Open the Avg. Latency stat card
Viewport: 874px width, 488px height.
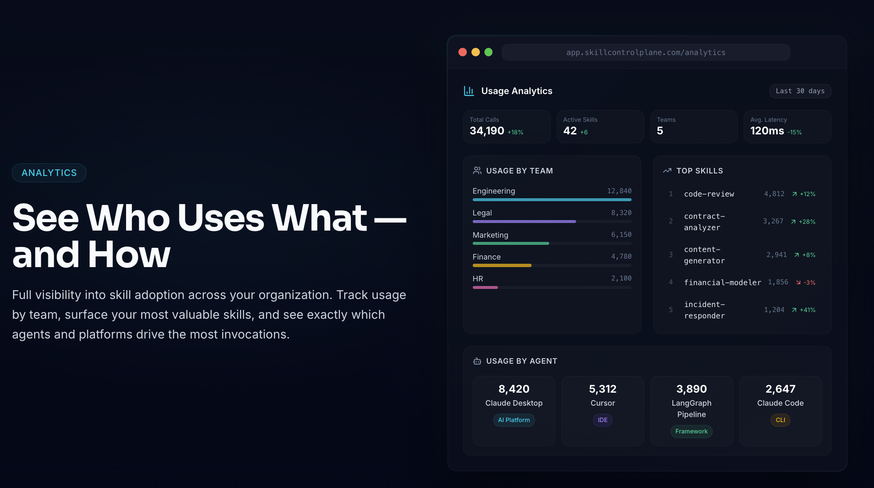click(787, 126)
